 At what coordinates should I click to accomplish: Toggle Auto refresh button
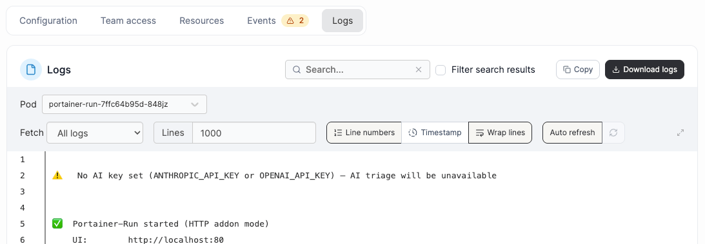tap(572, 133)
